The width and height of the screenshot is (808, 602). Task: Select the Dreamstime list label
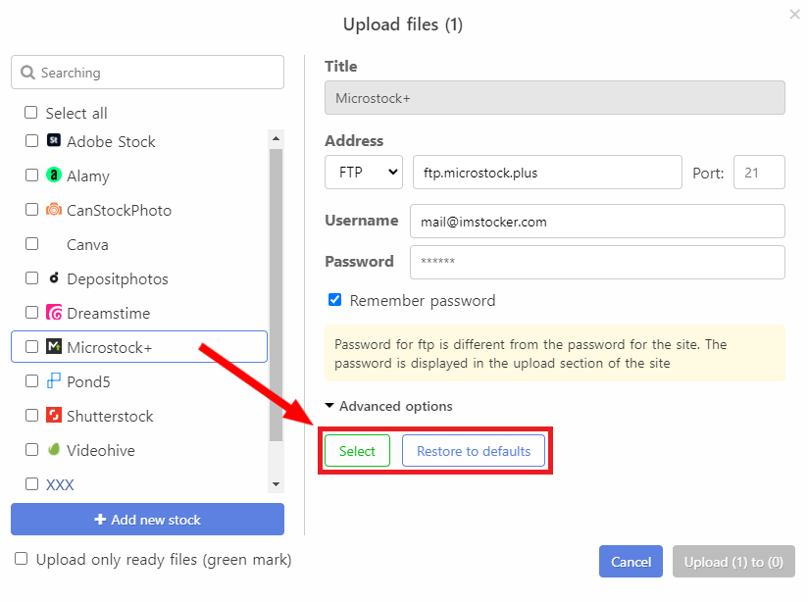tap(108, 313)
